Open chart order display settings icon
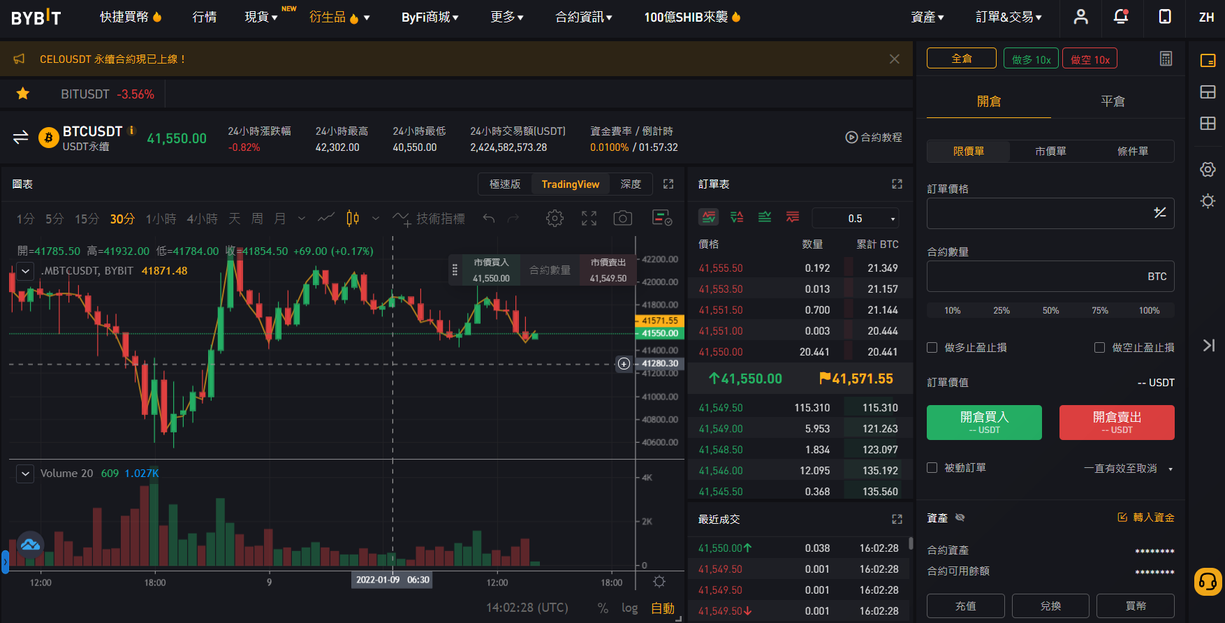1225x623 pixels. click(x=661, y=218)
